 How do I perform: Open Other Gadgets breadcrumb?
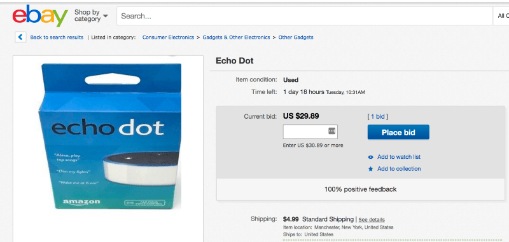pyautogui.click(x=296, y=37)
